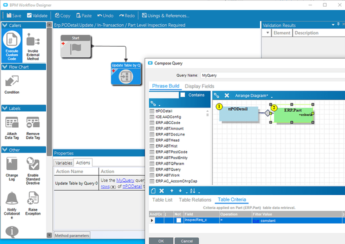Image resolution: width=345 pixels, height=244 pixels.
Task: Check the Not checkbox in criteria row
Action: point(178,220)
